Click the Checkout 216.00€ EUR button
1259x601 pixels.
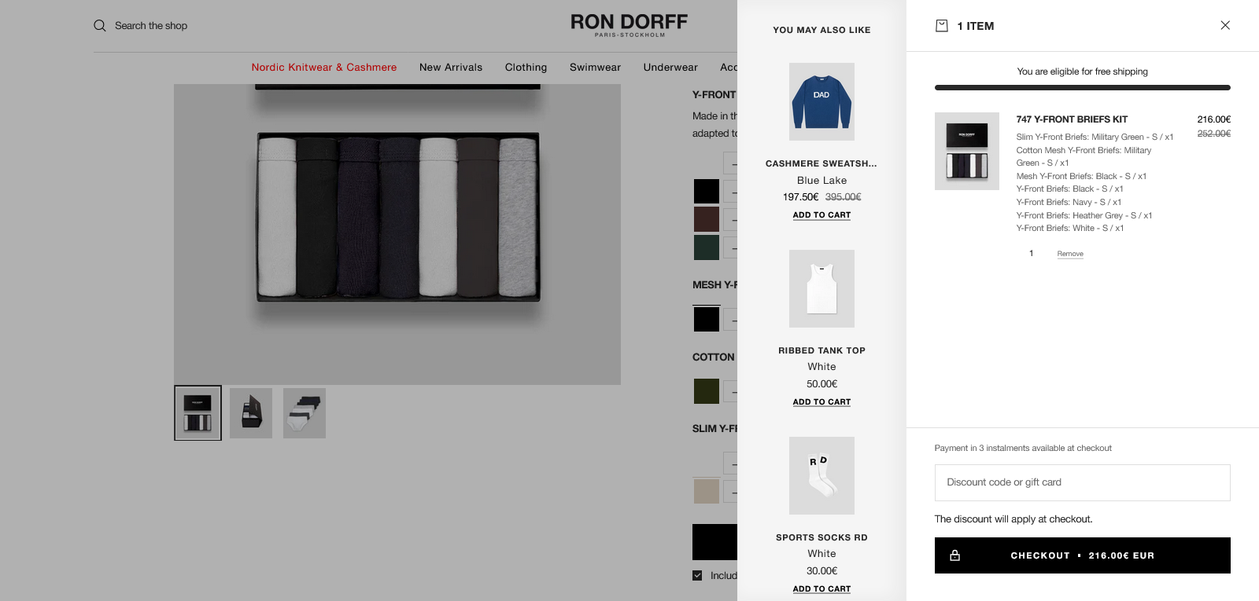(x=1082, y=555)
